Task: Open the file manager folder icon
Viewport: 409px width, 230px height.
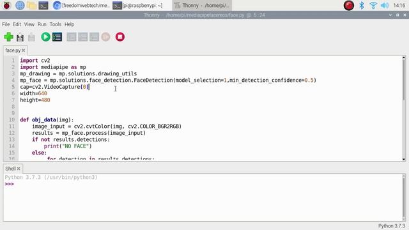Action: pos(31,5)
